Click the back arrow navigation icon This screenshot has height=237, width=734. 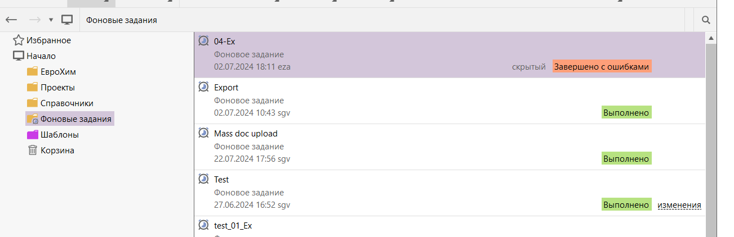click(x=11, y=20)
